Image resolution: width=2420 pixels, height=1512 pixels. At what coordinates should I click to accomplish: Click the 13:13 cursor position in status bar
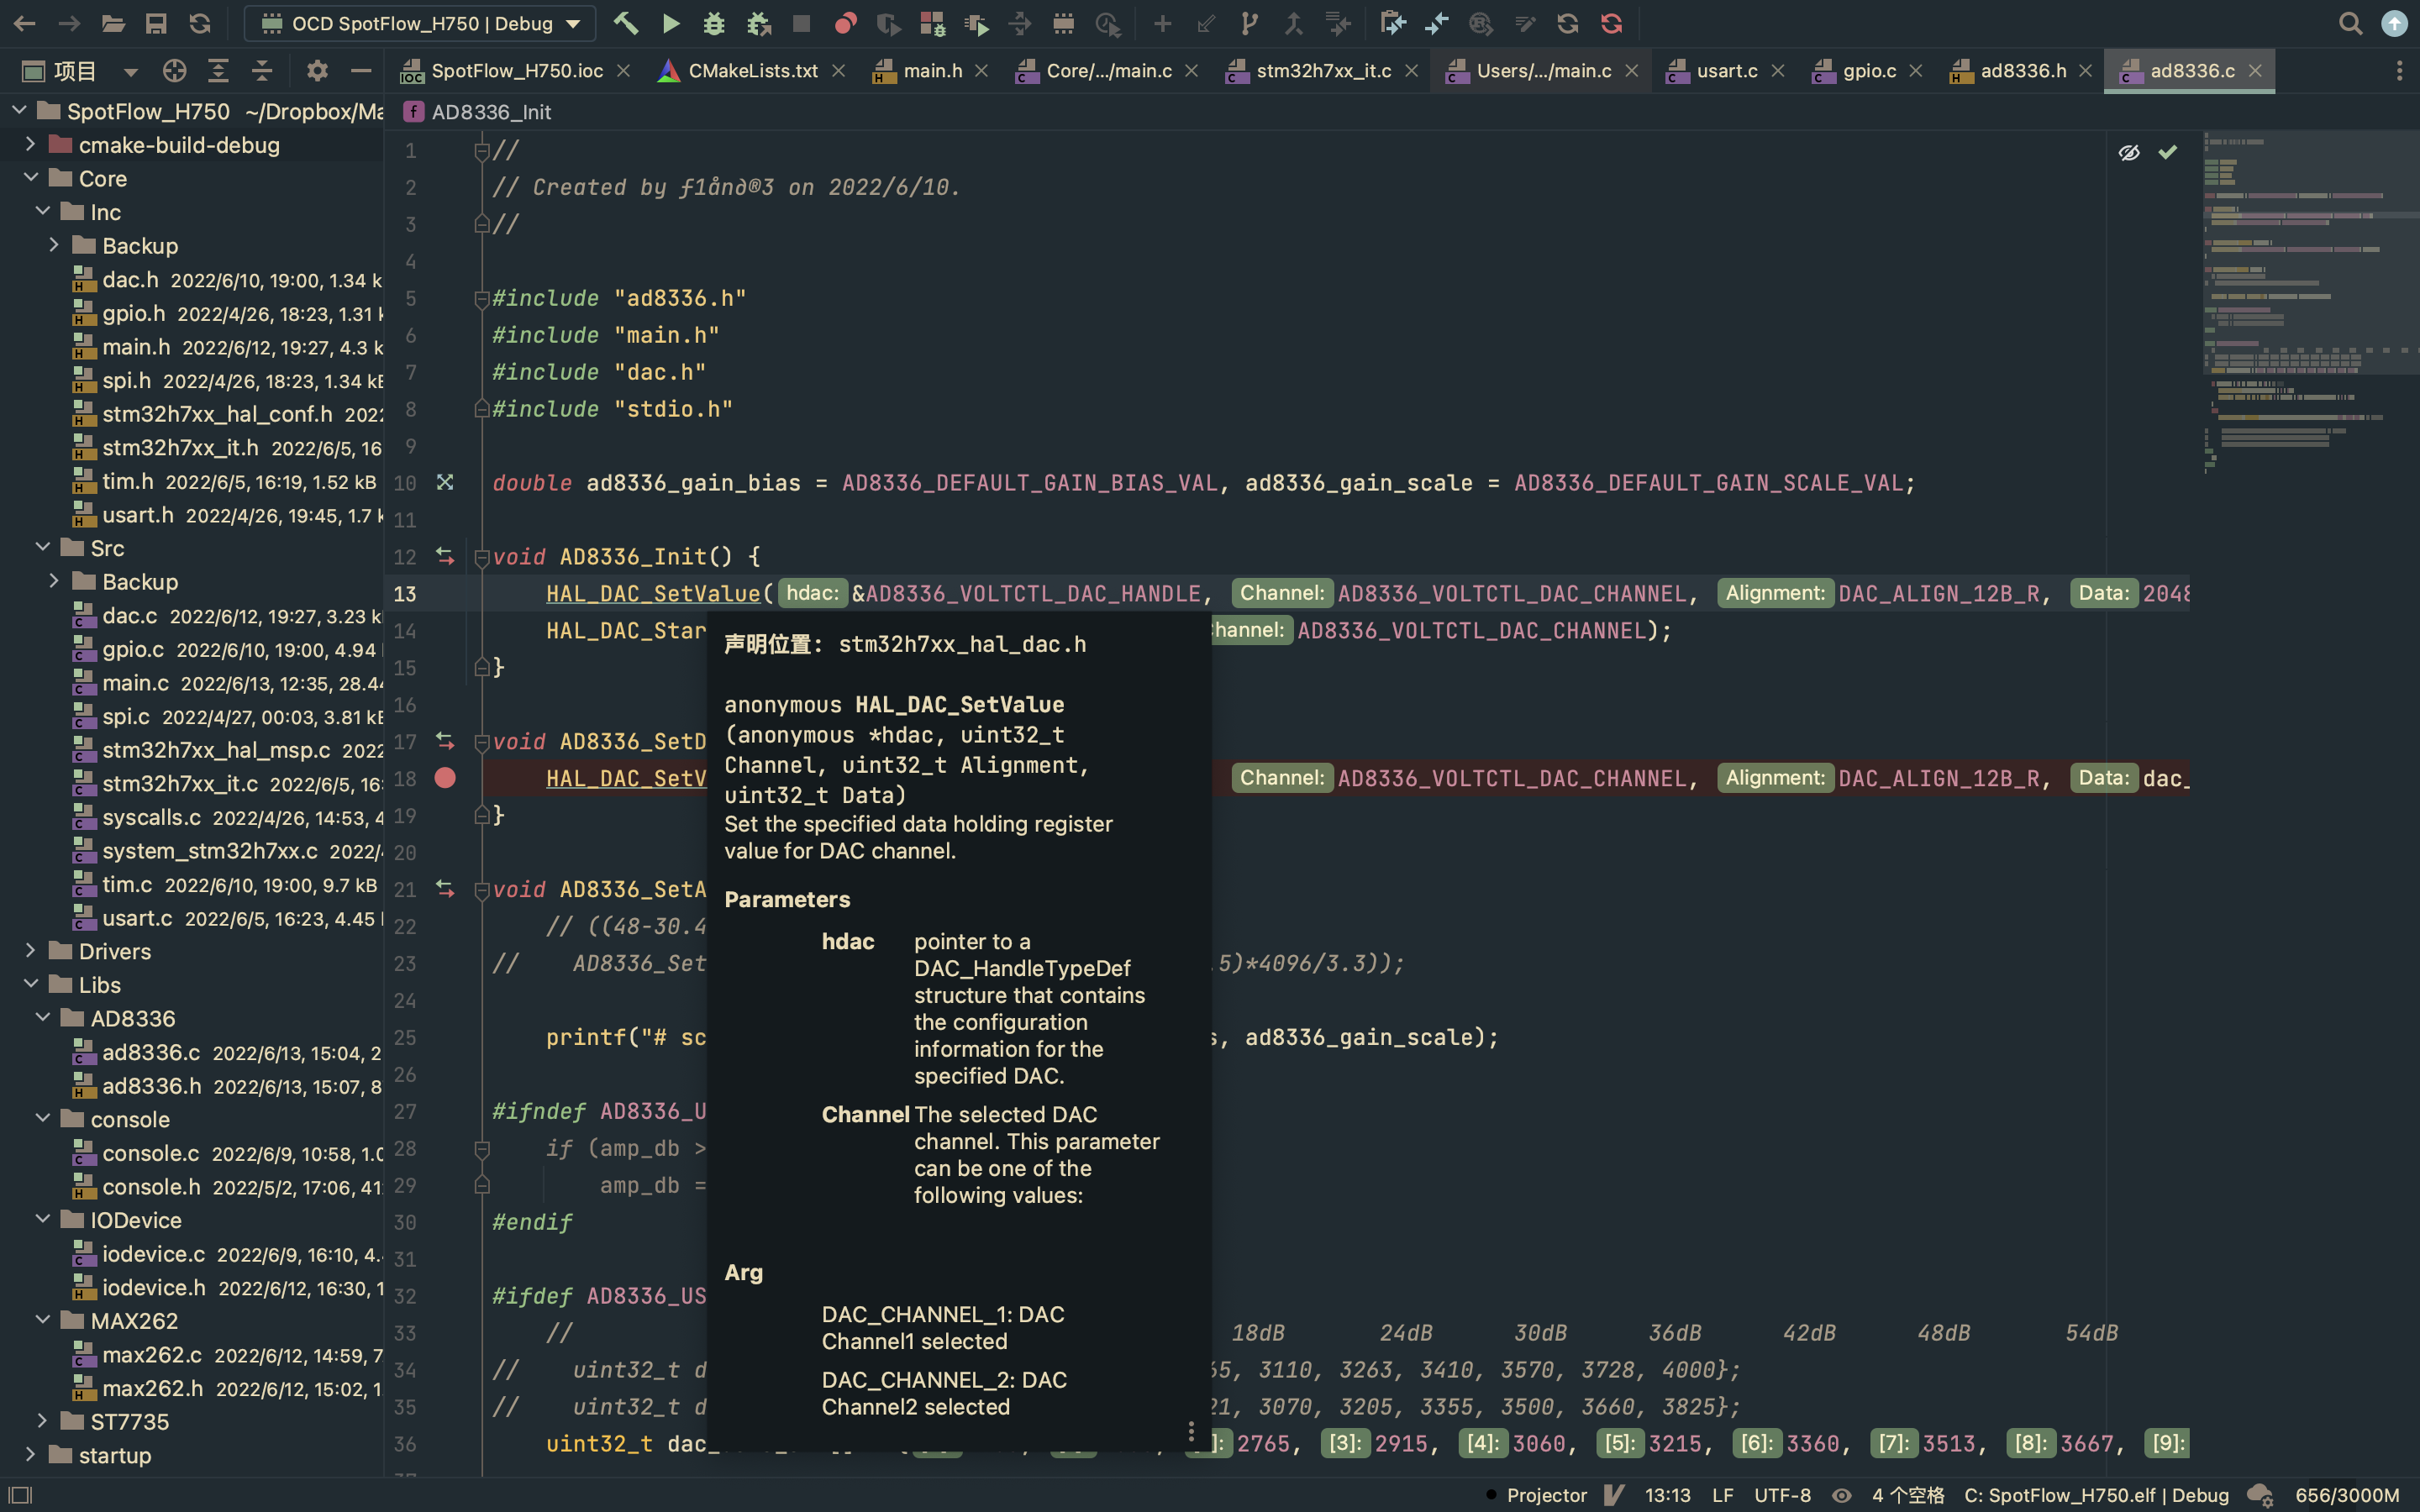[x=1667, y=1495]
